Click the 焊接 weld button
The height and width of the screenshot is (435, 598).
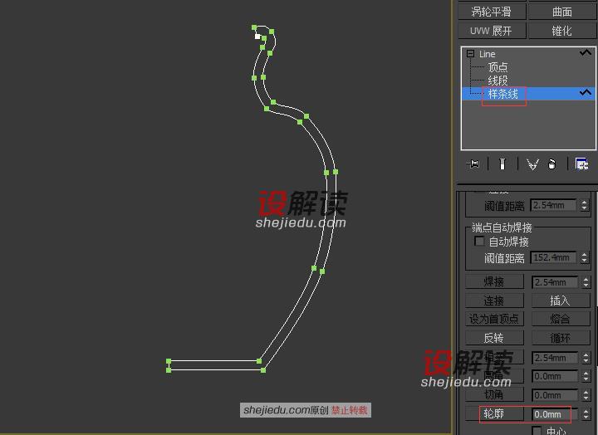493,282
